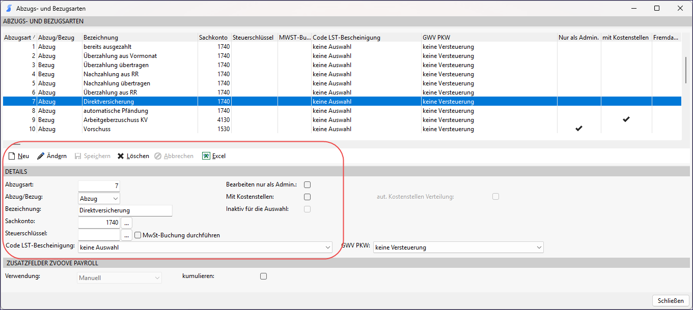The width and height of the screenshot is (693, 310).
Task: Click the application icon in the title bar
Action: tap(9, 8)
